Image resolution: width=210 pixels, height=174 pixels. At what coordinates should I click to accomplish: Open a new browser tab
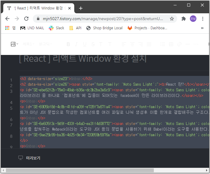coord(81,8)
